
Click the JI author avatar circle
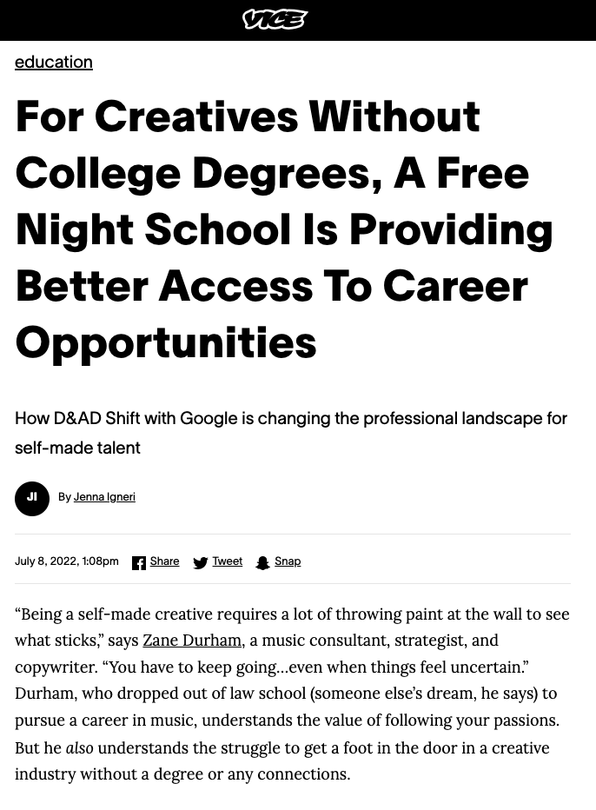tap(32, 498)
